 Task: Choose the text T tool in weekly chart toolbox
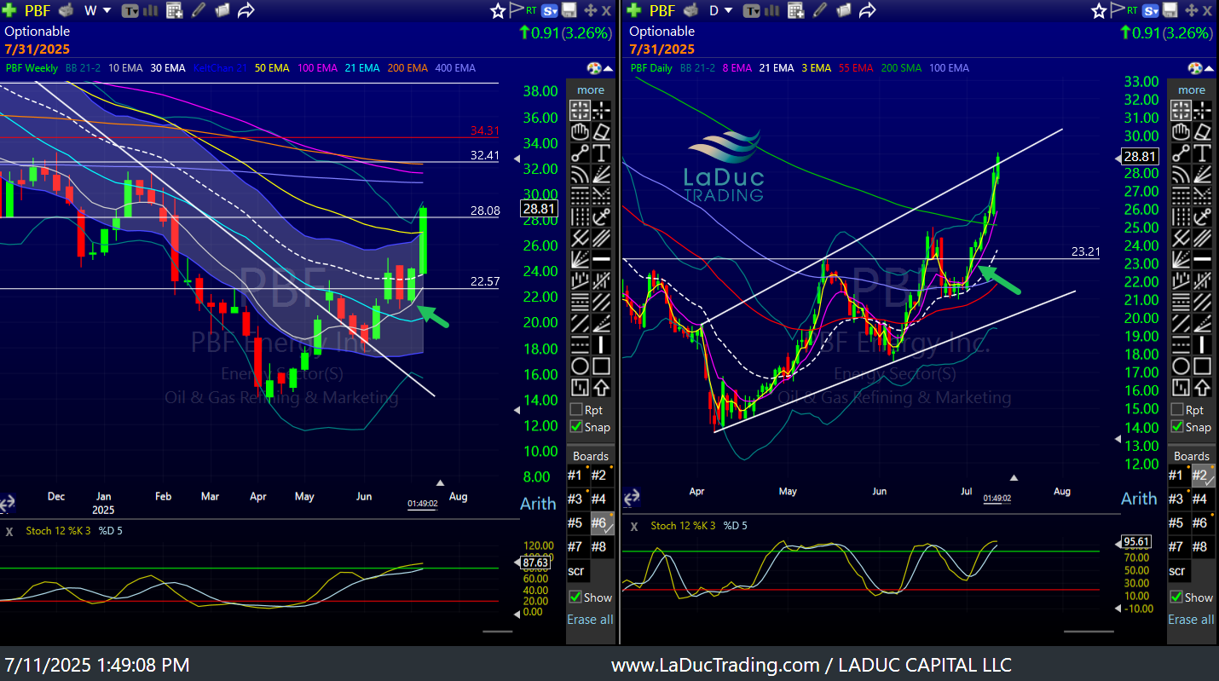[602, 153]
